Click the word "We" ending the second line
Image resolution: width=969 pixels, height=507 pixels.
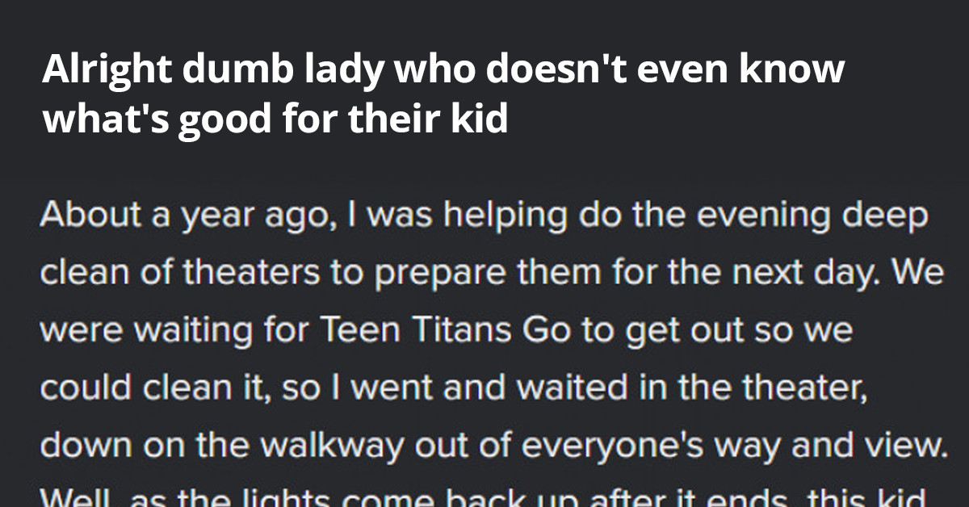(x=918, y=274)
